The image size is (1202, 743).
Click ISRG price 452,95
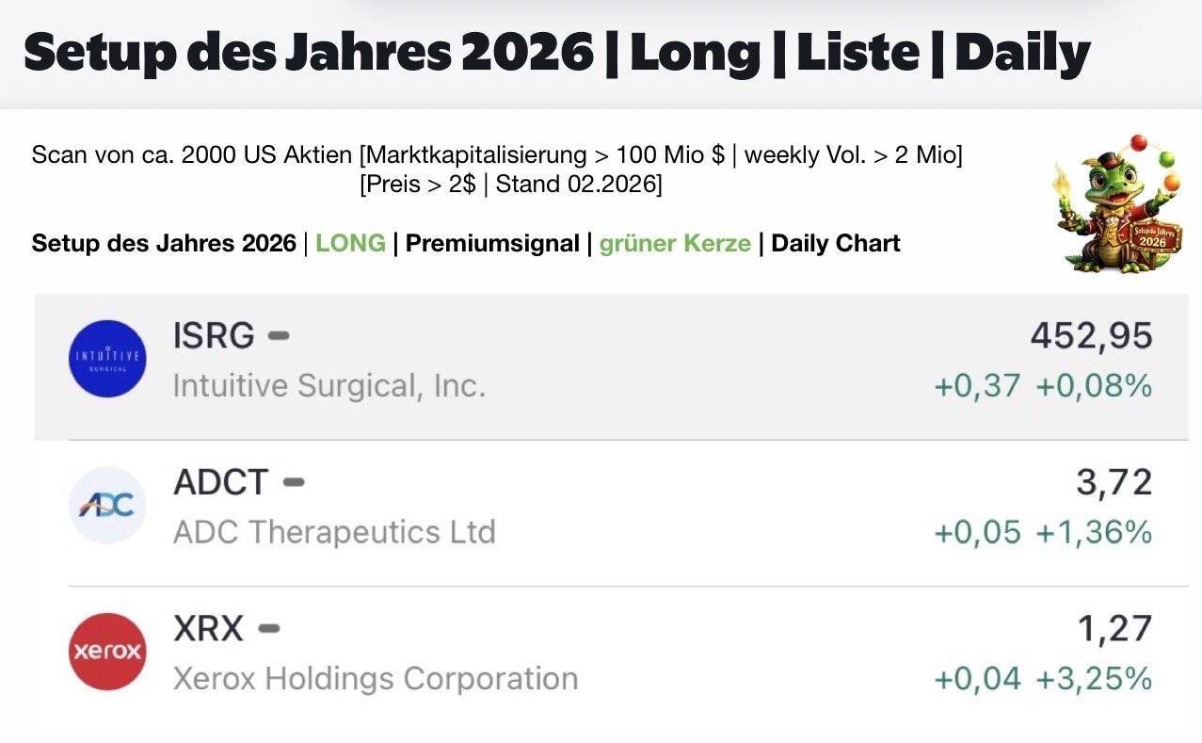click(x=1091, y=335)
